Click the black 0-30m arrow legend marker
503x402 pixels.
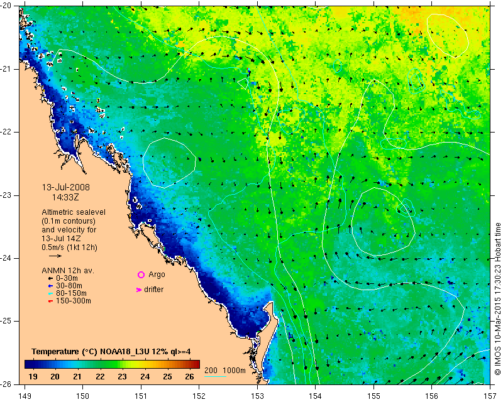pos(50,279)
